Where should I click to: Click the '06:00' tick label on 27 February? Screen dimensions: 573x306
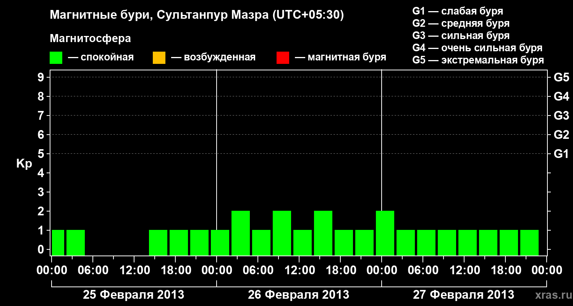click(423, 270)
